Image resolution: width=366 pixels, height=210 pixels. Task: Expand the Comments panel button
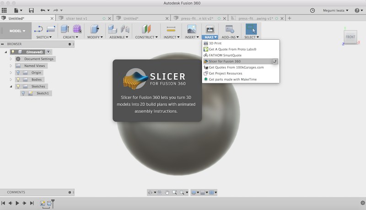pyautogui.click(x=70, y=192)
